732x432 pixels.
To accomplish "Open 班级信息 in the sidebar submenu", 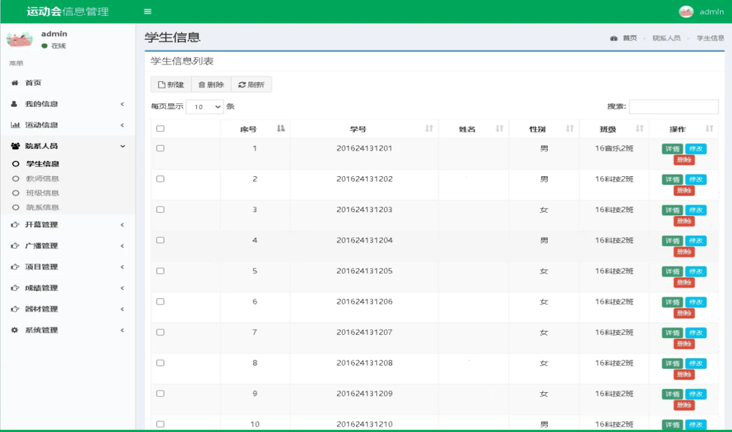I will 43,193.
